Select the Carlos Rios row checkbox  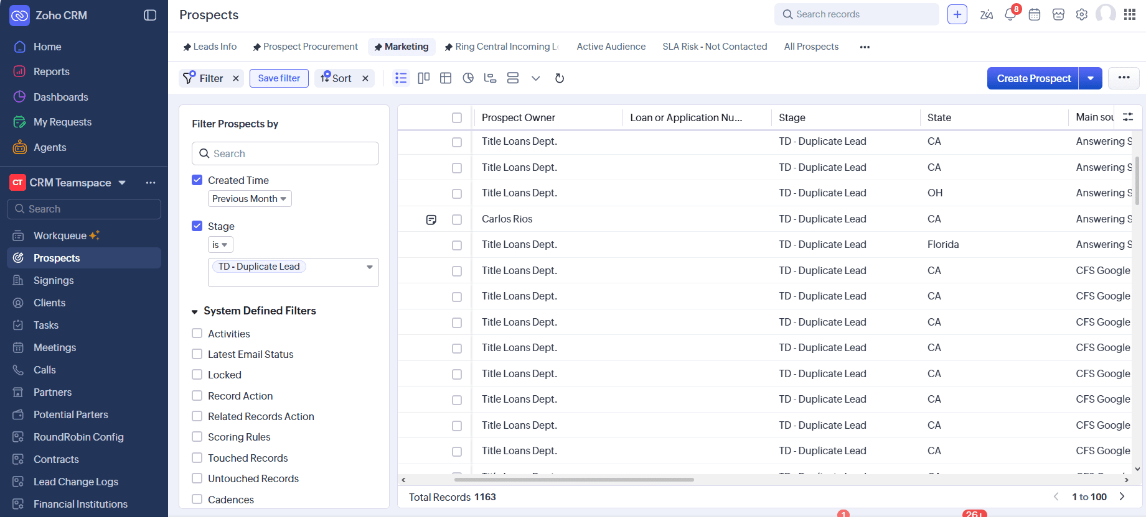click(457, 219)
